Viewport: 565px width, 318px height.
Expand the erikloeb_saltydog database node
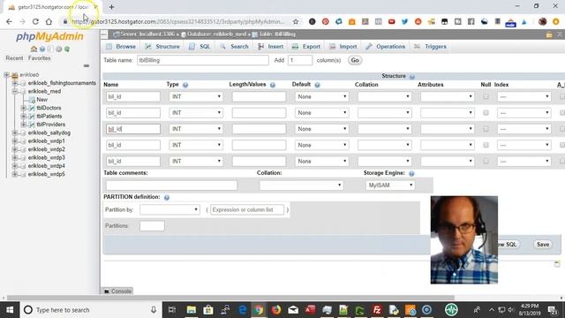coord(15,132)
